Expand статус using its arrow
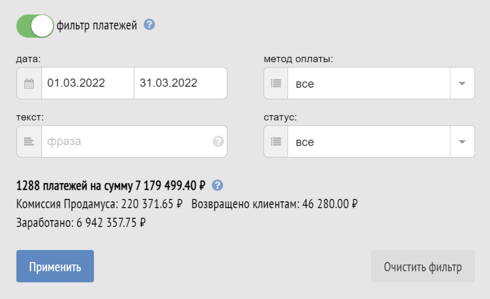The height and width of the screenshot is (299, 490). click(462, 142)
